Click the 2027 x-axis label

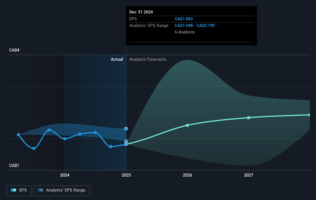249,175
